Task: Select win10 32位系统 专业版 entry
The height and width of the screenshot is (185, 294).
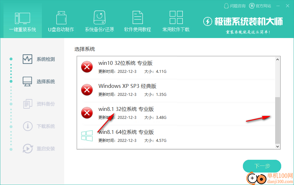Action: 176,67
